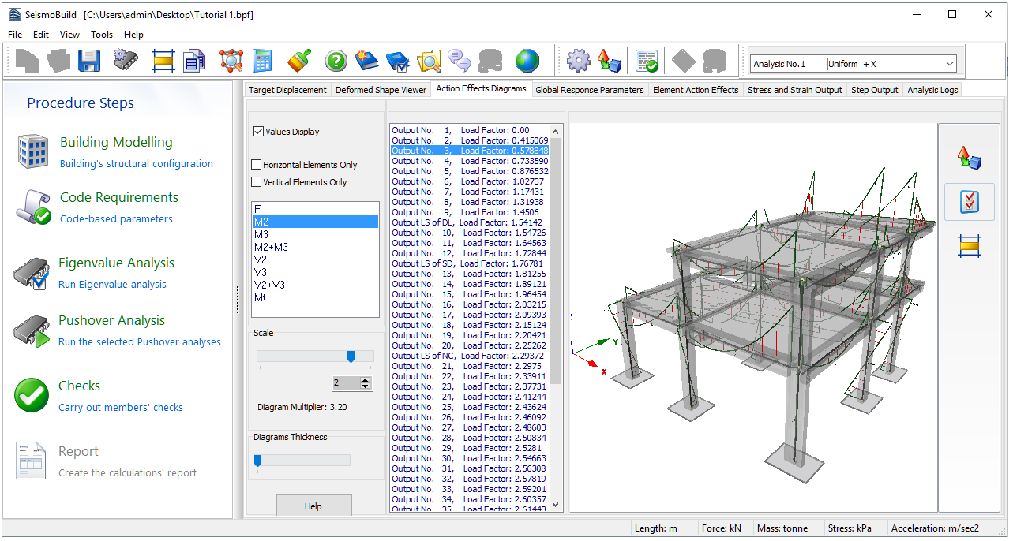Viewport: 1013px width, 541px height.
Task: Click the Help button below Diagrams Thickness
Action: (x=313, y=506)
